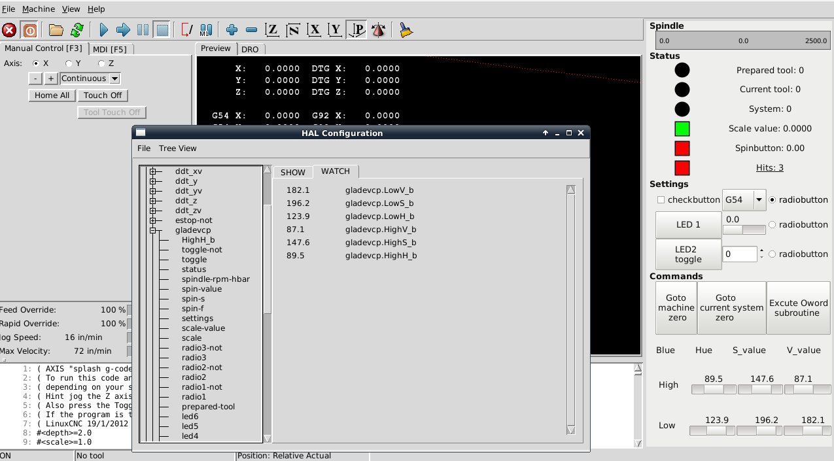This screenshot has width=834, height=461.
Task: Expand the ddt_xv node in HAL tree
Action: pos(153,171)
